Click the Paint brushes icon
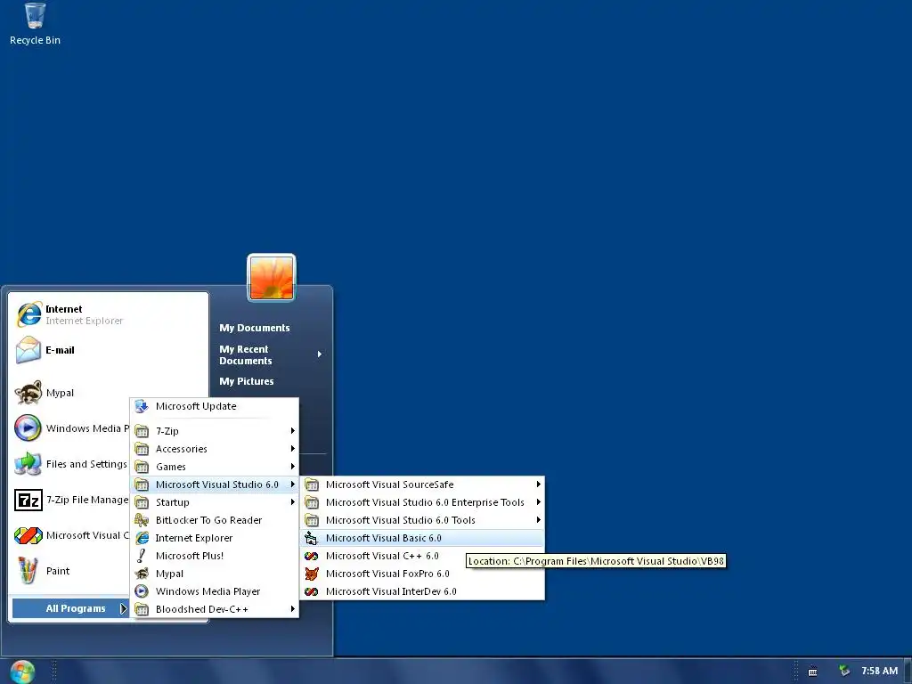Viewport: 912px width, 684px height. 28,571
